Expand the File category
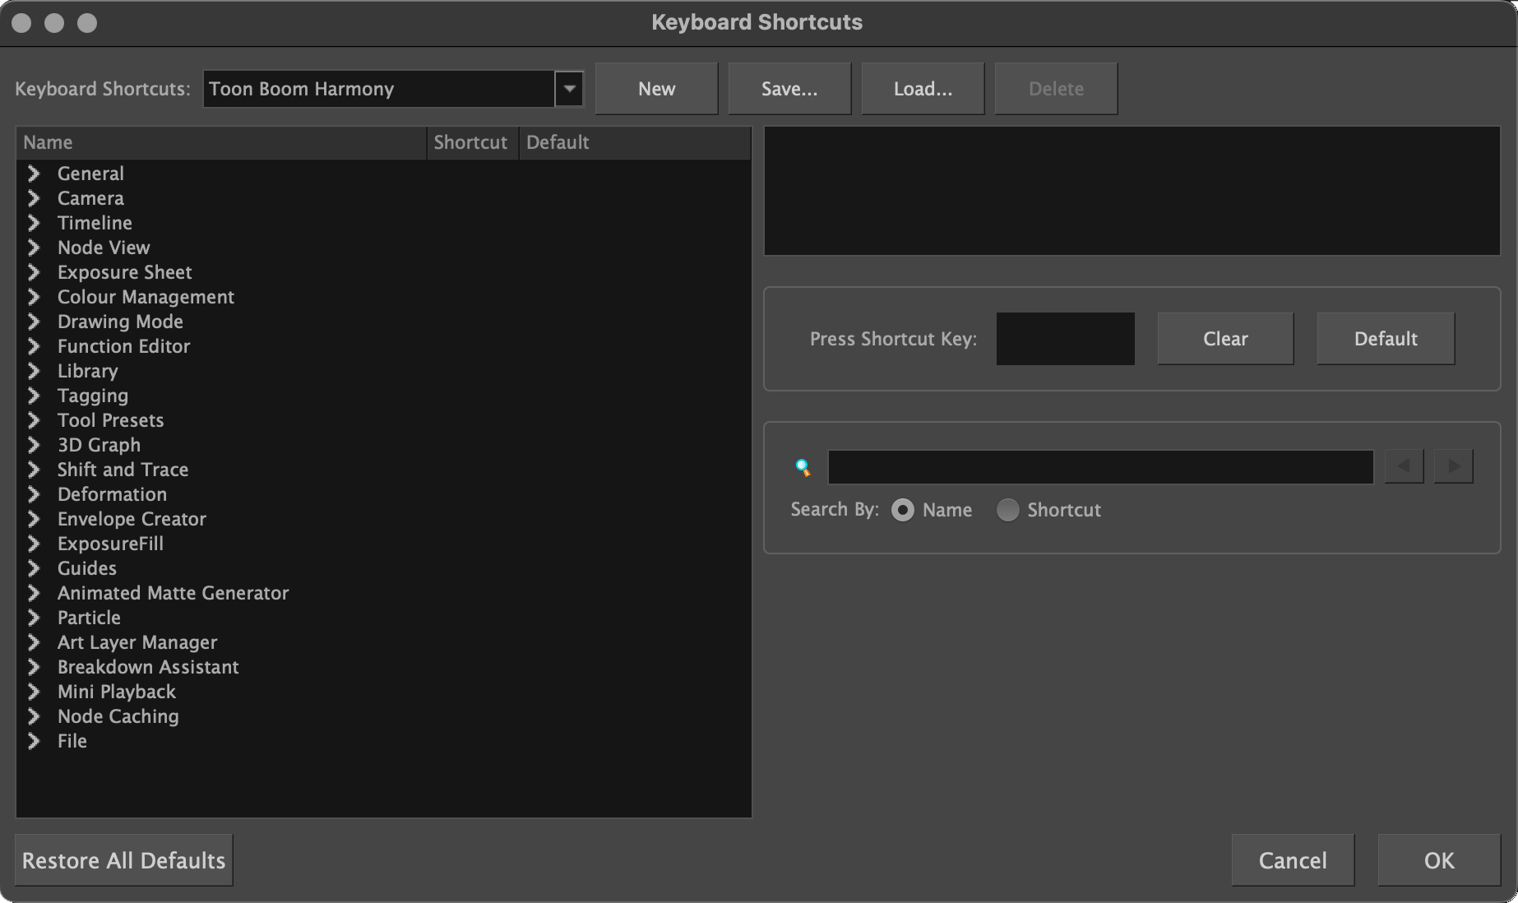 click(34, 741)
